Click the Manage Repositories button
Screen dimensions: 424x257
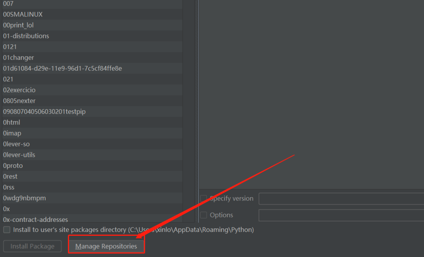pyautogui.click(x=106, y=246)
